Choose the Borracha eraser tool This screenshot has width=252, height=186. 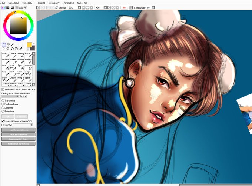29,61
